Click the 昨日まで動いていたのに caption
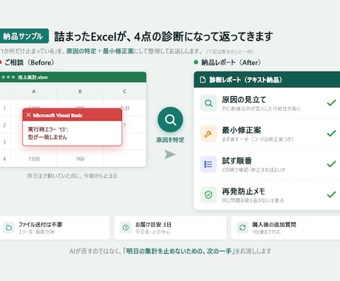This screenshot has width=340, height=281. [x=72, y=176]
